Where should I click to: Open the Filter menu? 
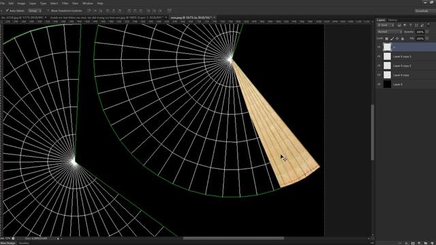[x=65, y=3]
